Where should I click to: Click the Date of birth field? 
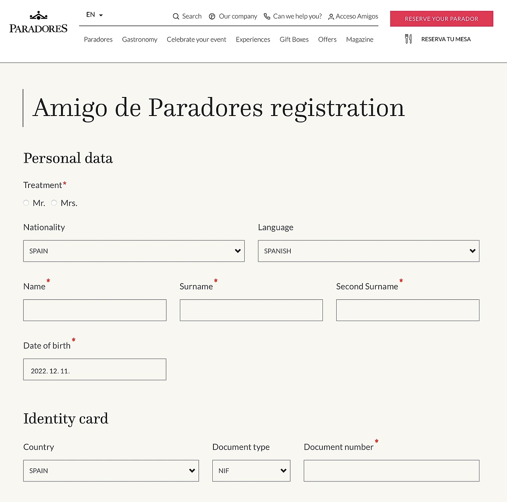pyautogui.click(x=95, y=369)
